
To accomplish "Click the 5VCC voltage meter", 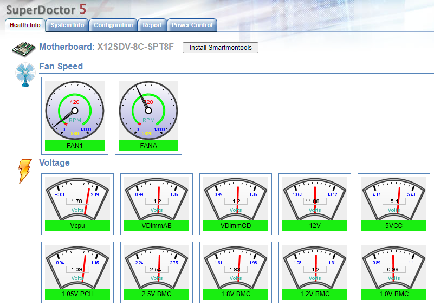I will point(394,199).
